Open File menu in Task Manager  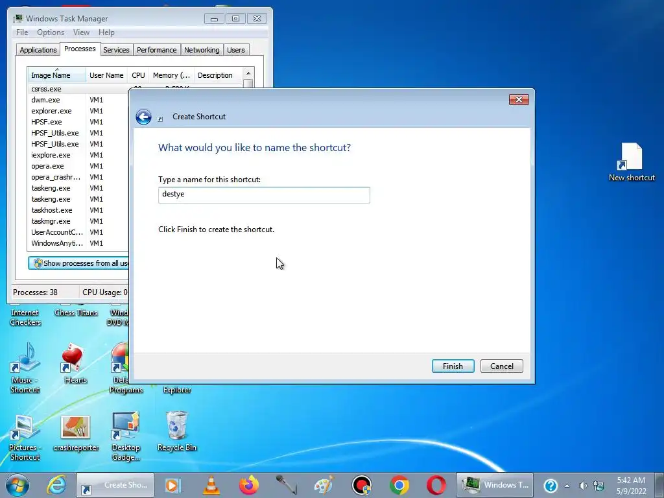tap(22, 32)
